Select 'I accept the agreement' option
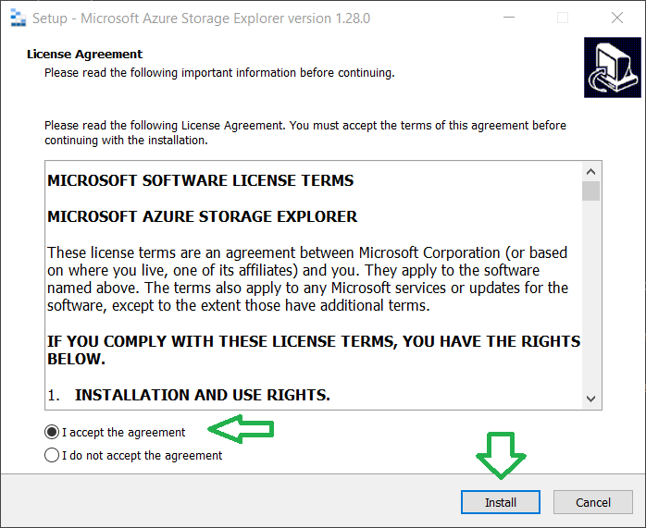646x528 pixels. (x=115, y=432)
